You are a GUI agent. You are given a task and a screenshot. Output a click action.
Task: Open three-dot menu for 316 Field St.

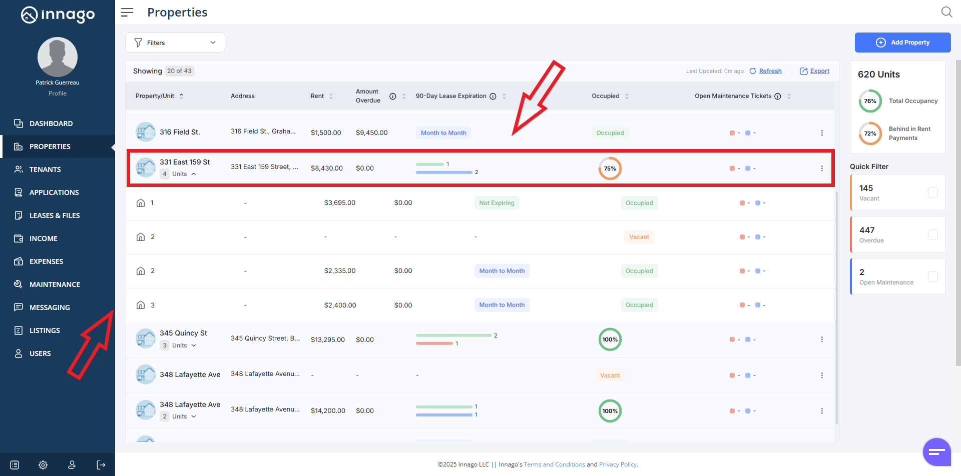click(822, 133)
